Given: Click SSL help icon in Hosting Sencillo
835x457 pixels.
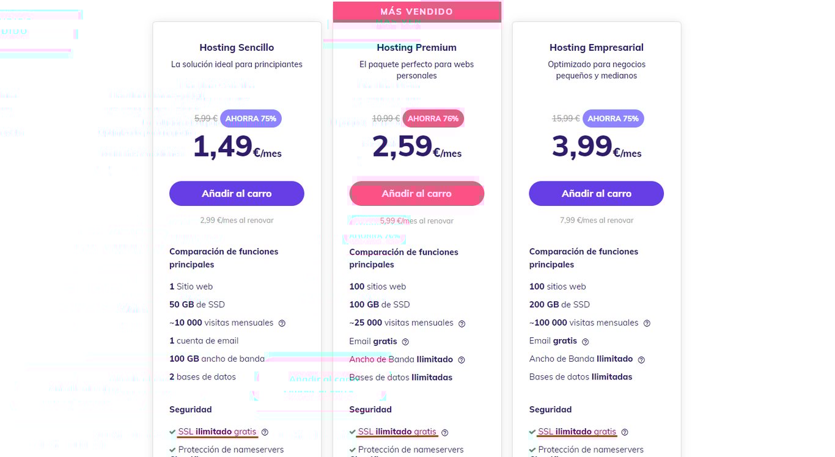Looking at the screenshot, I should 265,432.
